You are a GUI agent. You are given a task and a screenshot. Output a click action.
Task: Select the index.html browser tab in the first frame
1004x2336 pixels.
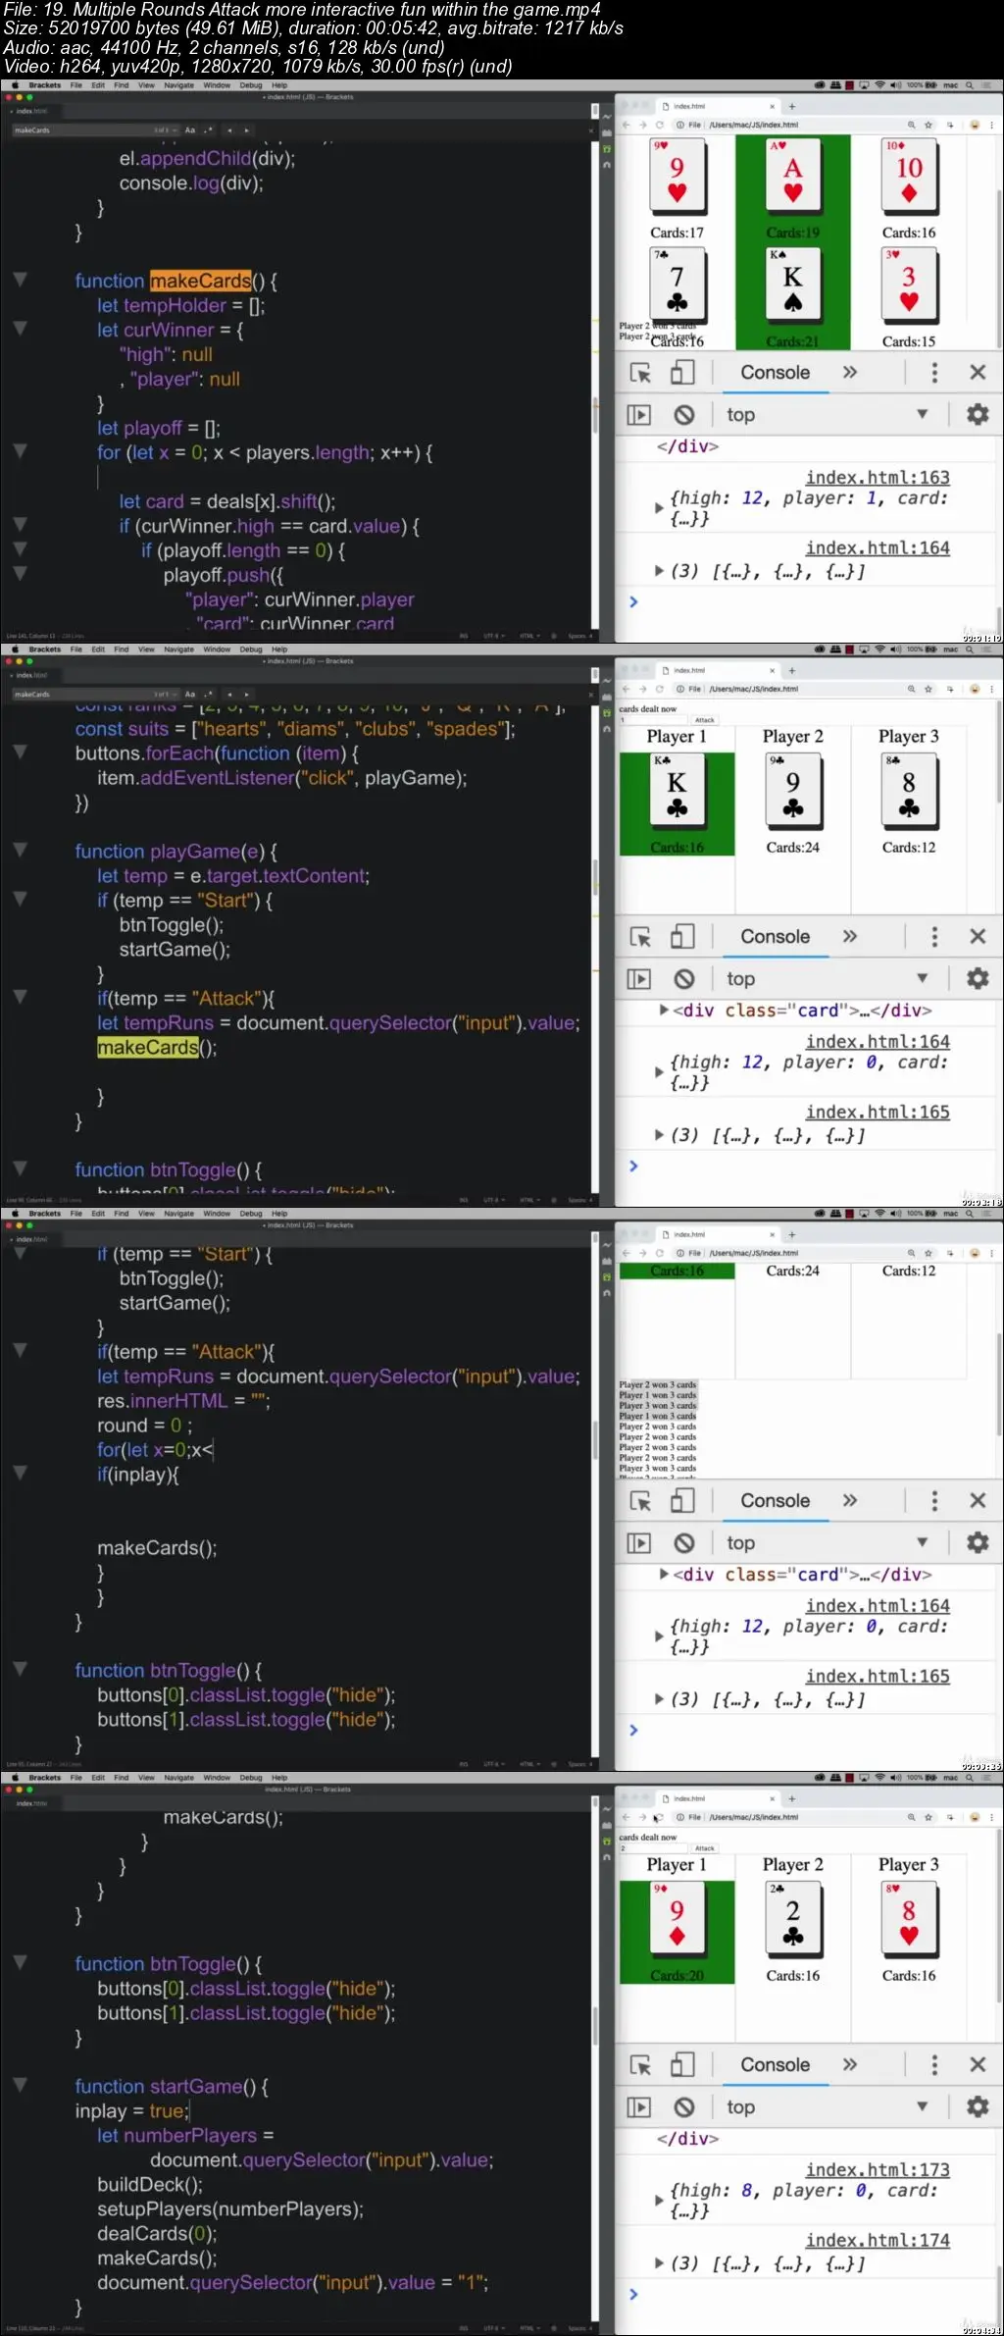click(716, 106)
